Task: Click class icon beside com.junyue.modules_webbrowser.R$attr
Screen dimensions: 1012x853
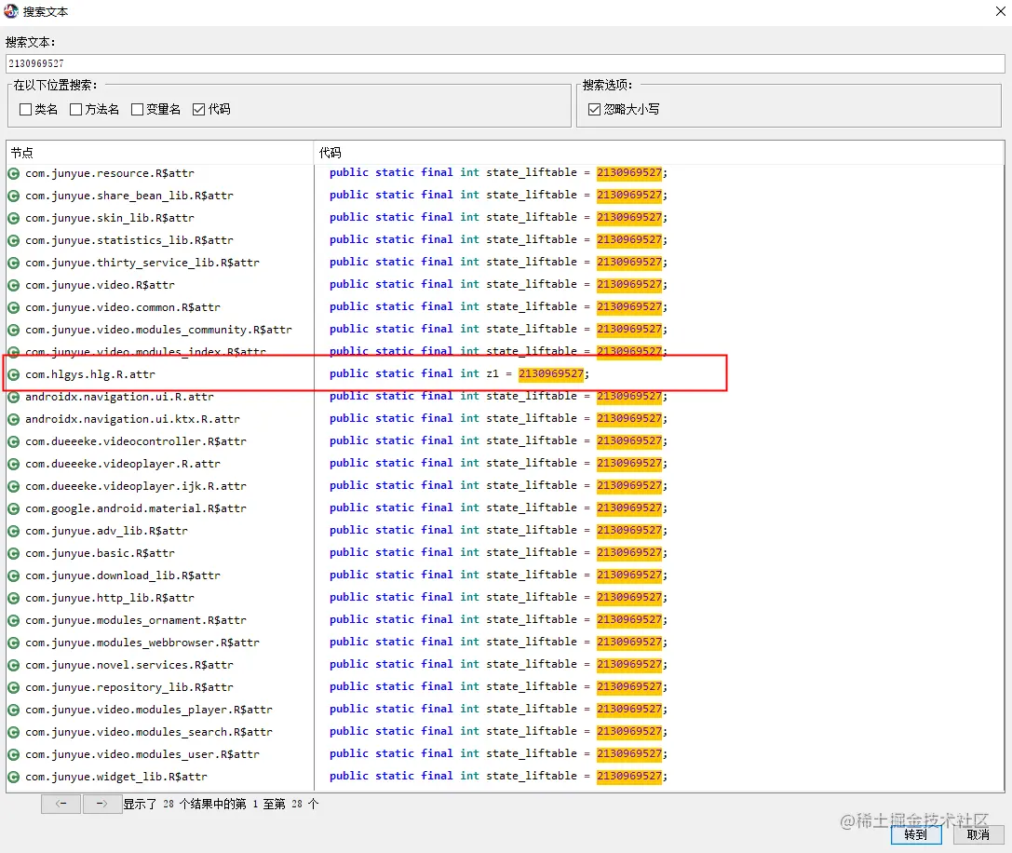Action: click(x=13, y=643)
